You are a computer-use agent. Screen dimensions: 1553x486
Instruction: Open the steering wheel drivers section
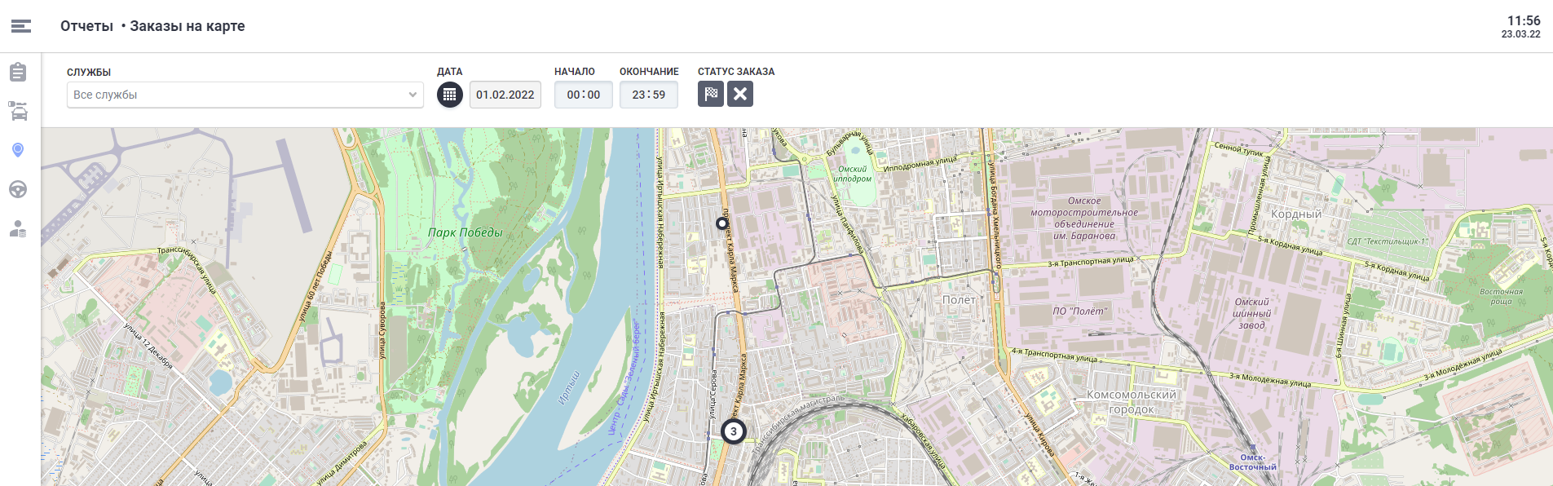pos(18,189)
